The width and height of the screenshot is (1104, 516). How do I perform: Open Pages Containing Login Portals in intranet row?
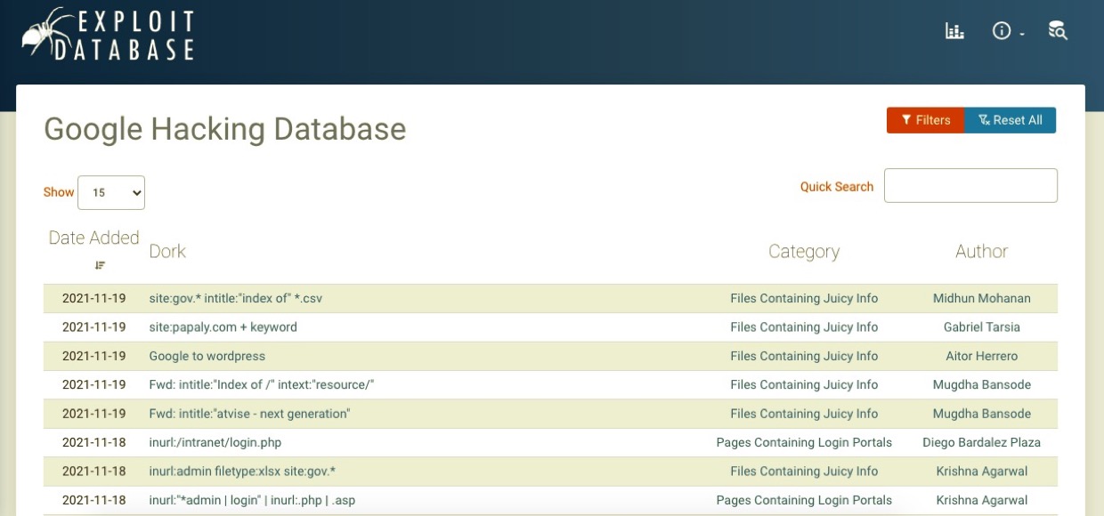[x=804, y=442]
